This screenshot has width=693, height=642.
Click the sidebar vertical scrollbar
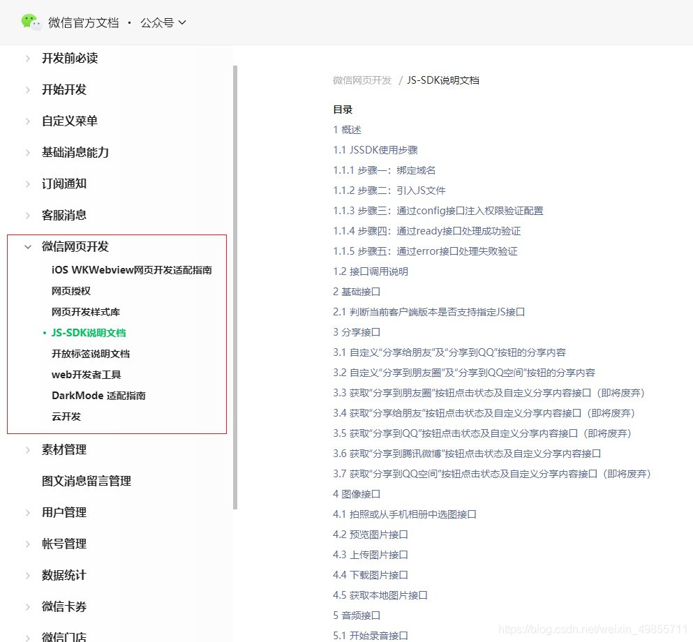pyautogui.click(x=235, y=288)
